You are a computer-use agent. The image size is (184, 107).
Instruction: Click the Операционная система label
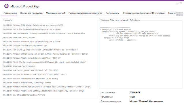111,101
